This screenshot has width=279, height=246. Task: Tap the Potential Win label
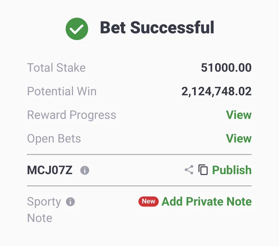pyautogui.click(x=62, y=91)
